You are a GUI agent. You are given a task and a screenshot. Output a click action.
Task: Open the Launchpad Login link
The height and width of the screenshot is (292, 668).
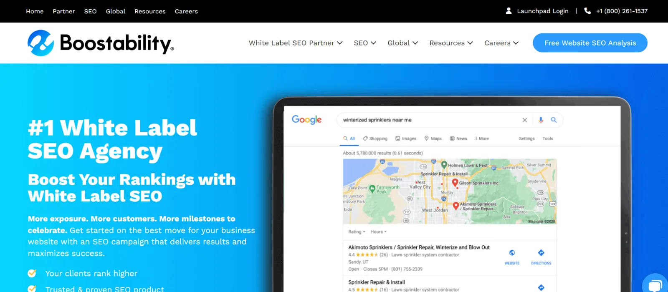[543, 11]
